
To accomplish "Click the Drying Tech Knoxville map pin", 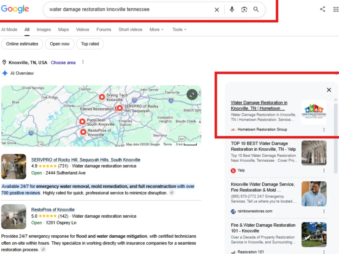I will [x=102, y=97].
